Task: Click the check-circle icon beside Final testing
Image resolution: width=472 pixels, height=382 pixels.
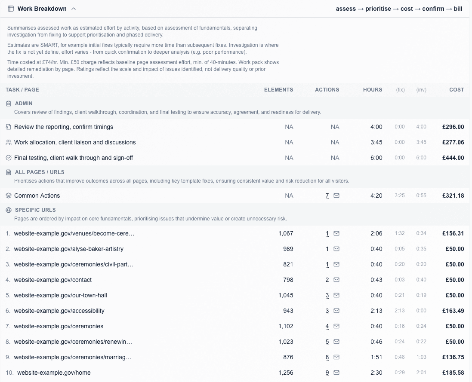Action: (x=9, y=158)
